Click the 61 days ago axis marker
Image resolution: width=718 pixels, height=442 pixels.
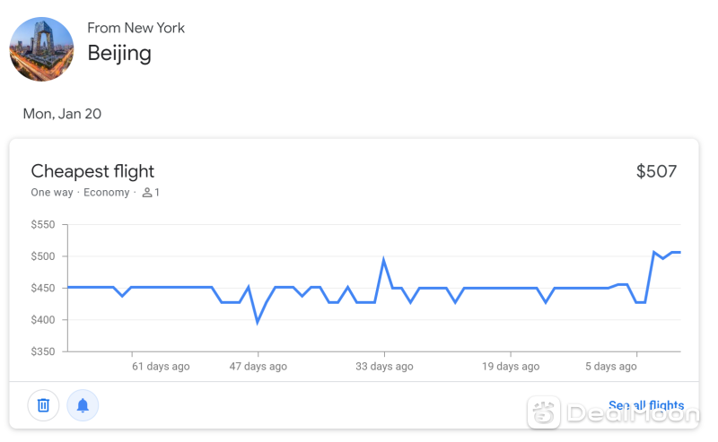(x=161, y=367)
